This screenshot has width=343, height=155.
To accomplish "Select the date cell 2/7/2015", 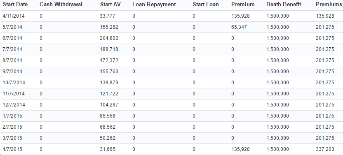I will coord(12,127).
